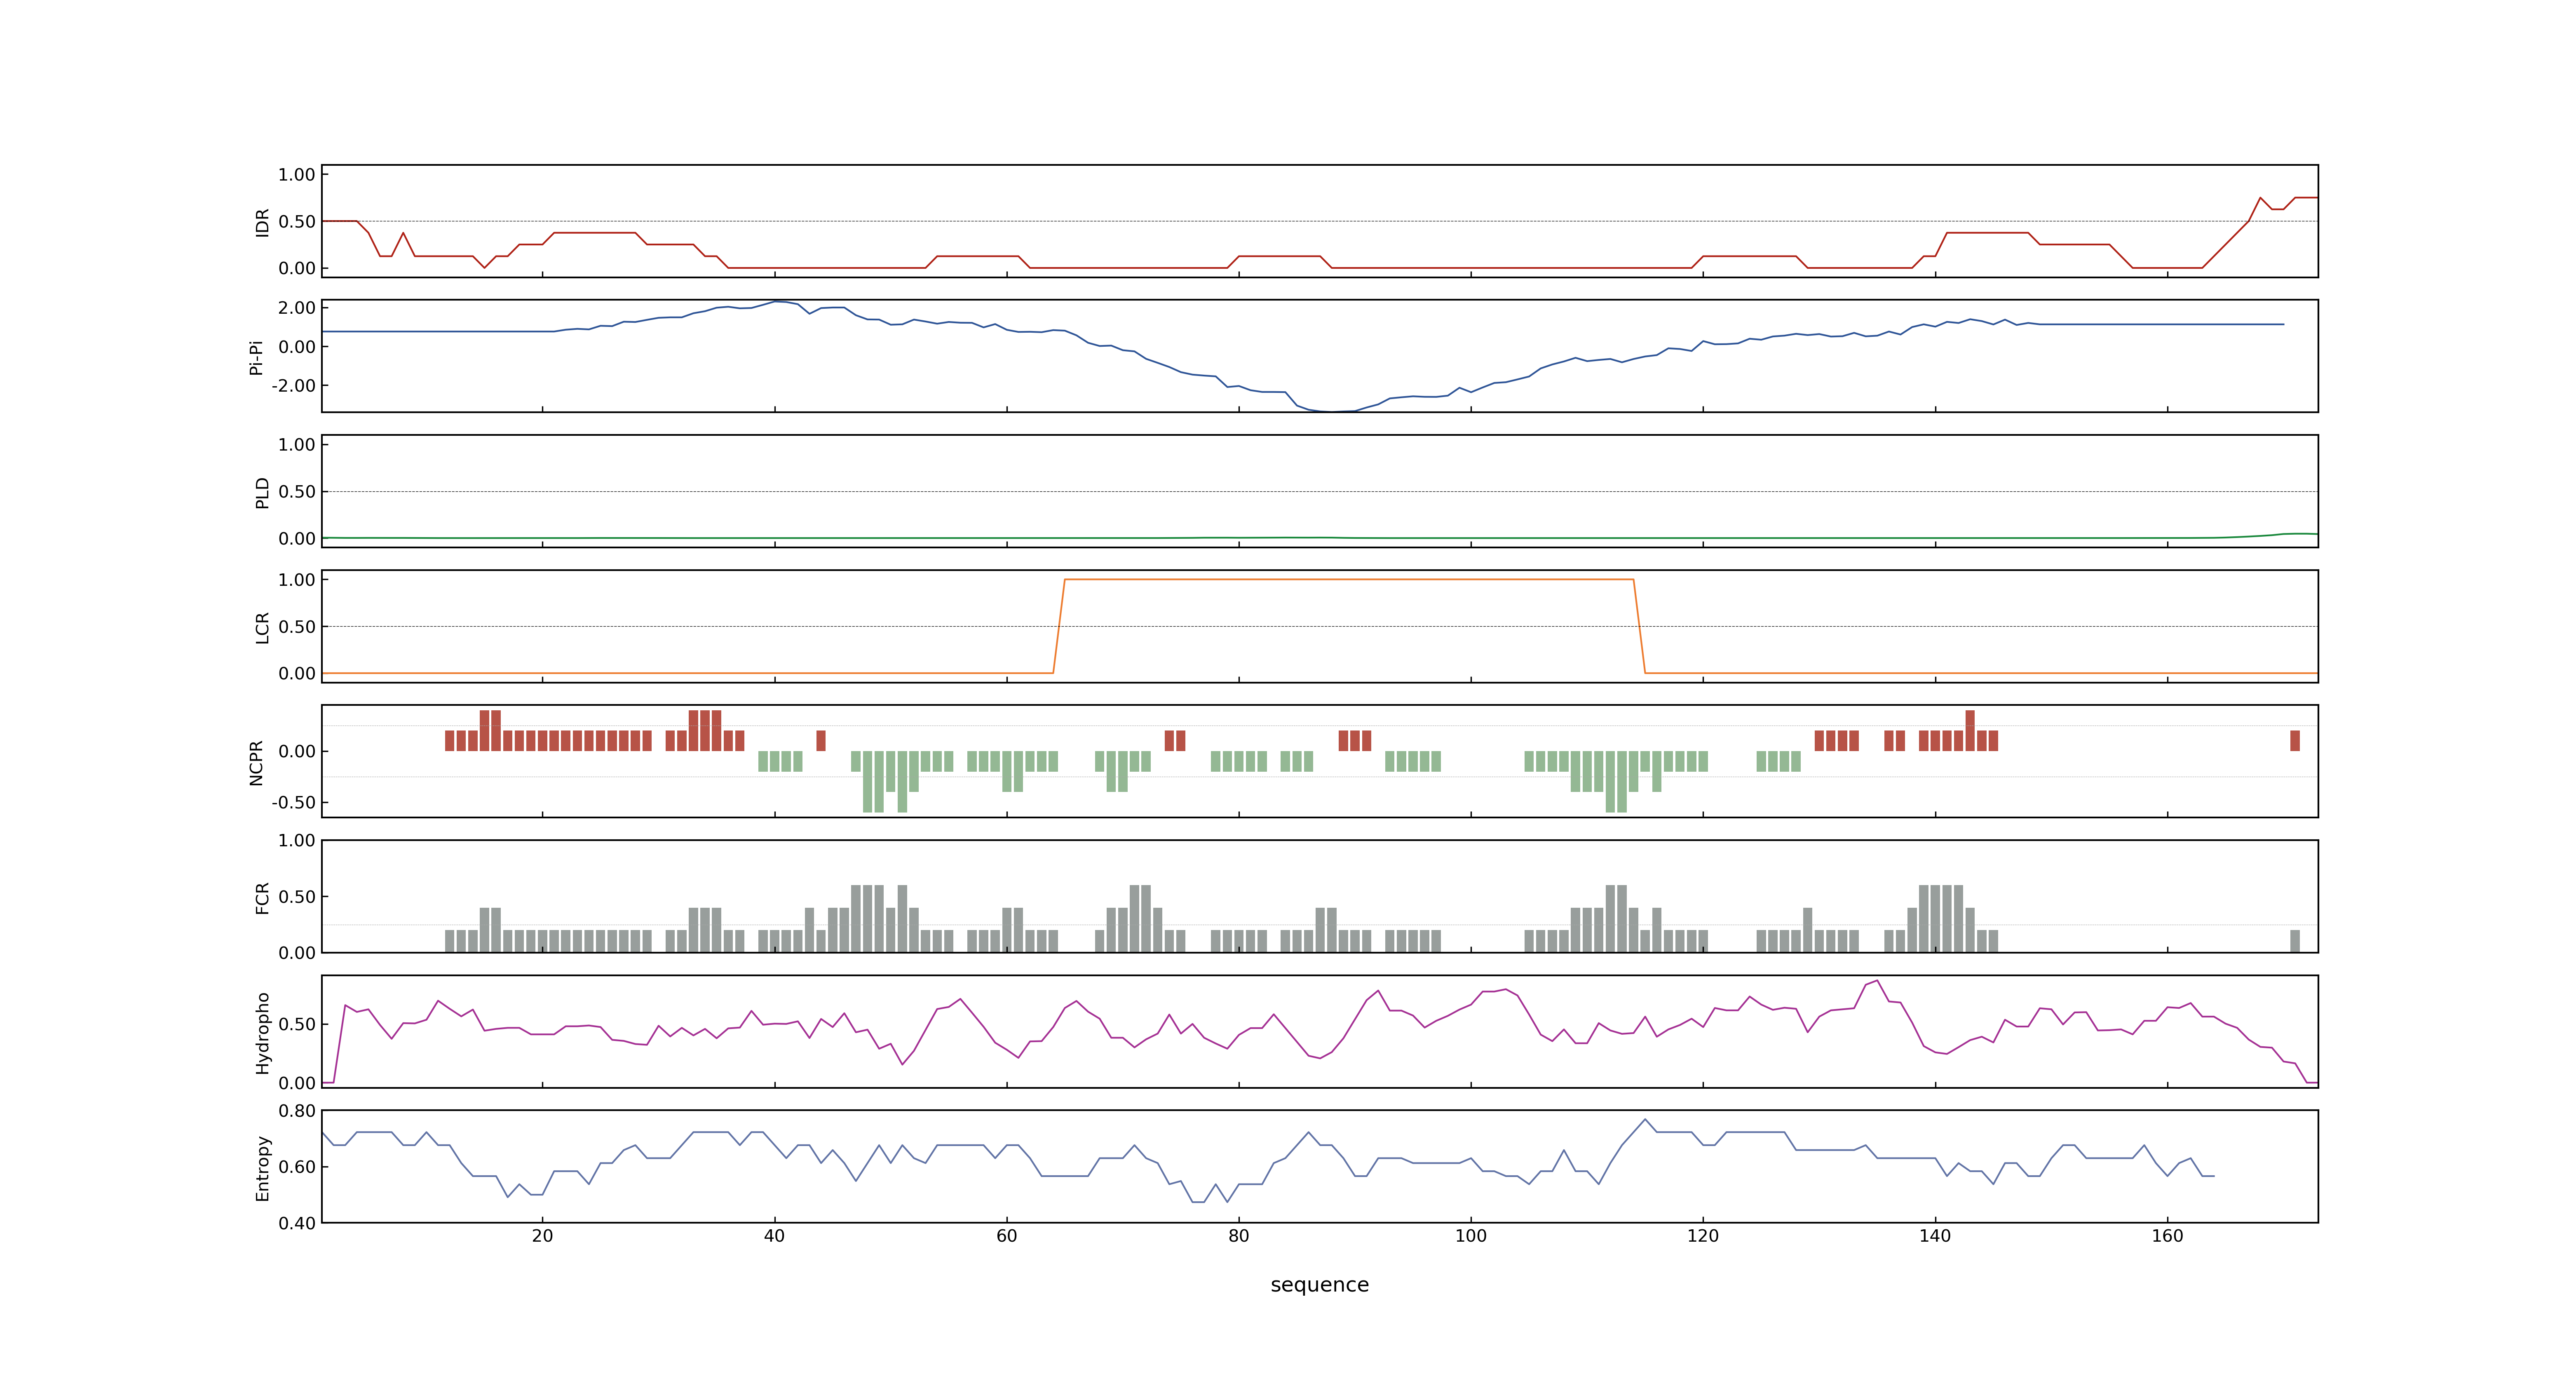Click the 'sequence' x-axis title
2576x1374 pixels.
[x=1319, y=1285]
